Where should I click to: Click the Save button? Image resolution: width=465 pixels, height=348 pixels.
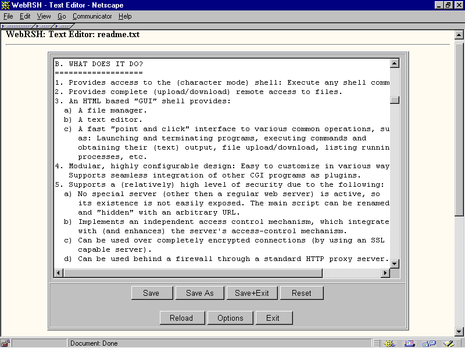[152, 293]
